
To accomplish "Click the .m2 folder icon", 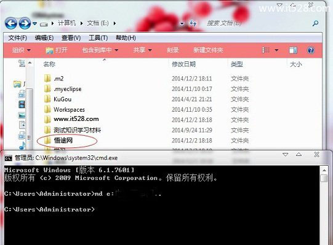I will coord(47,78).
